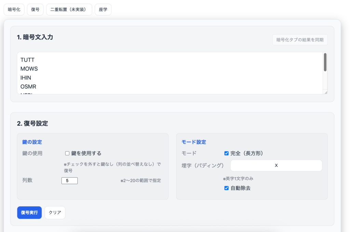
Task: Open the 二重転置（未実装） tab
Action: 69,10
